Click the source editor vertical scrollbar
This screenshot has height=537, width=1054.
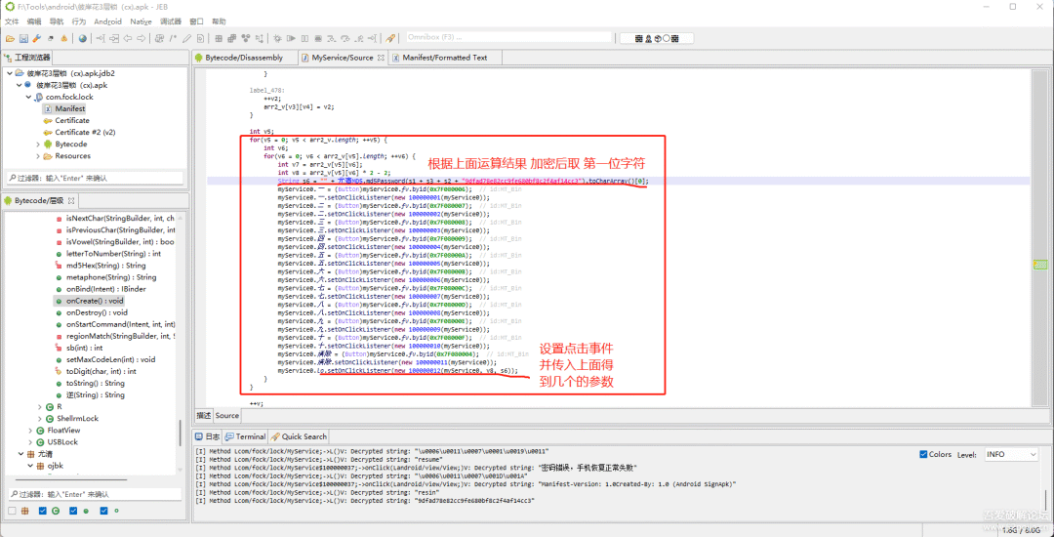tap(1040, 238)
